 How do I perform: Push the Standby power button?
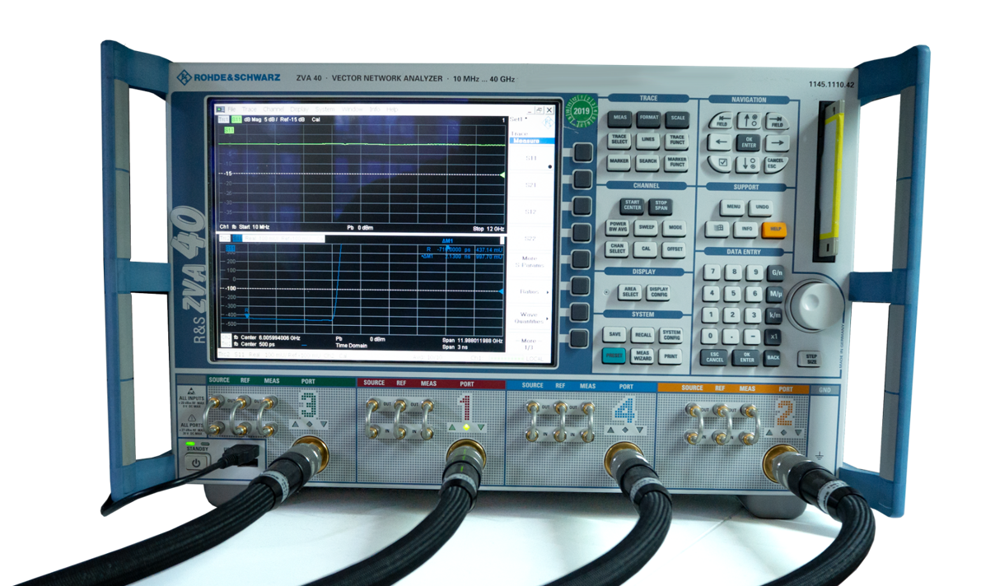197,463
